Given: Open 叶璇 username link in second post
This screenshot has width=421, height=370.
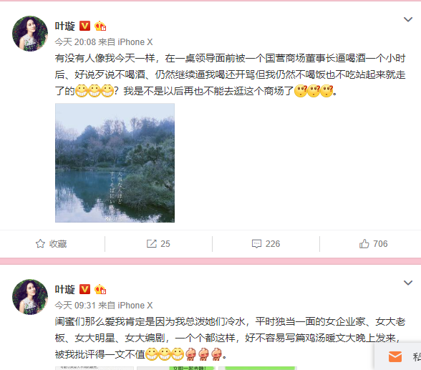Looking at the screenshot, I should (x=65, y=290).
